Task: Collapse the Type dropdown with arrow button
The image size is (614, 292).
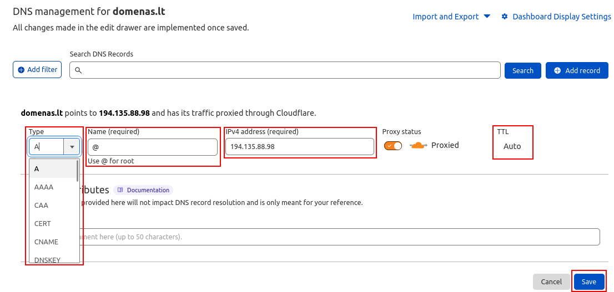Action: [x=72, y=147]
